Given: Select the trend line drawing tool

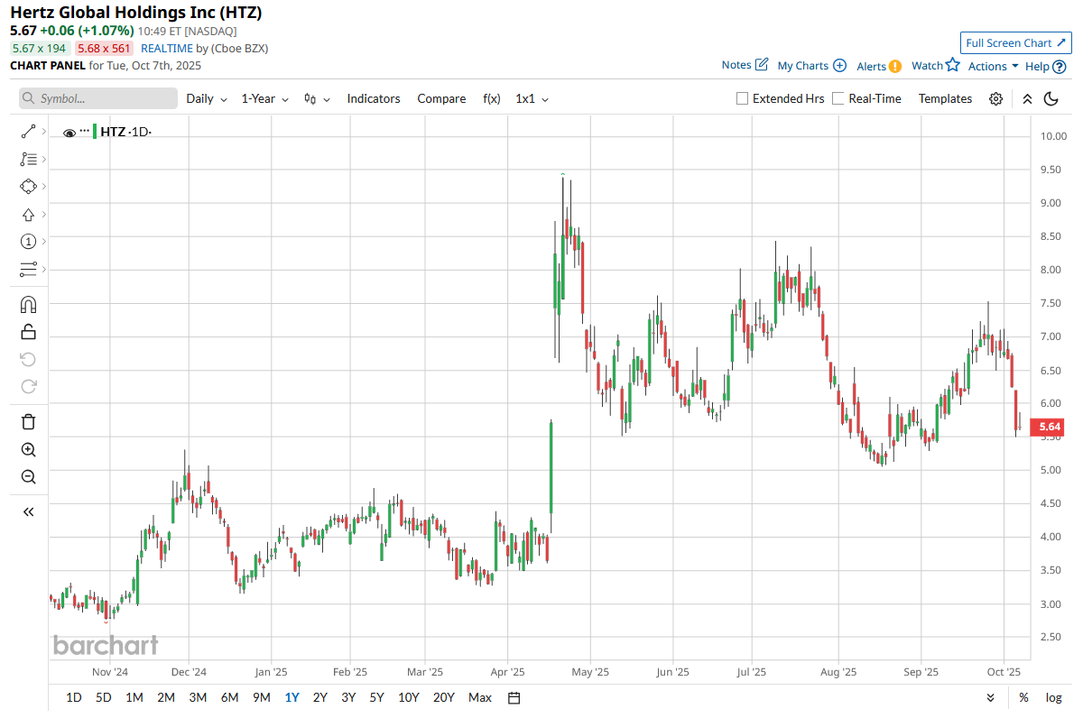Looking at the screenshot, I should pyautogui.click(x=27, y=132).
